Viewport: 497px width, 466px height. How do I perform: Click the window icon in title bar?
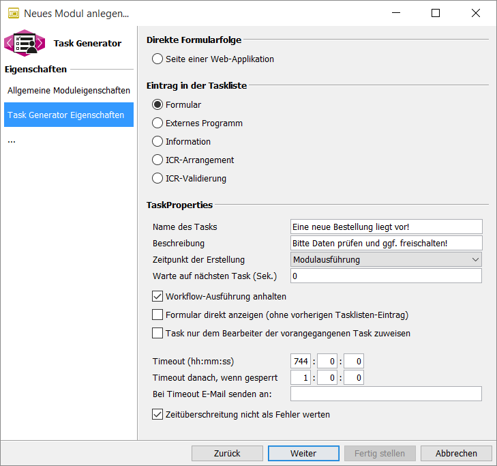(12, 13)
